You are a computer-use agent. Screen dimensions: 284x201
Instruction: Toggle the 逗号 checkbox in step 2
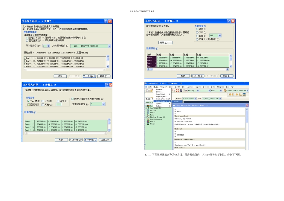pos(58,101)
